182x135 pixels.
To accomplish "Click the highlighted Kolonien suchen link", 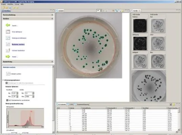I will [18, 44].
